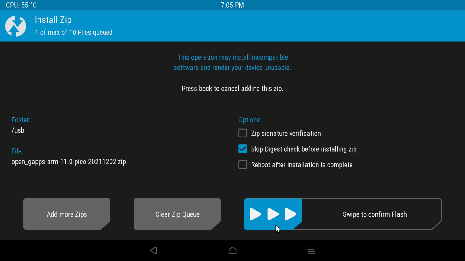Image resolution: width=465 pixels, height=261 pixels.
Task: Enable Reboot after installation is complete
Action: [243, 165]
